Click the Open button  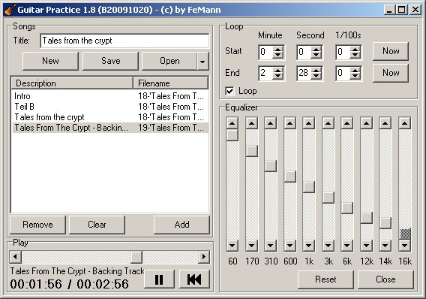point(169,61)
